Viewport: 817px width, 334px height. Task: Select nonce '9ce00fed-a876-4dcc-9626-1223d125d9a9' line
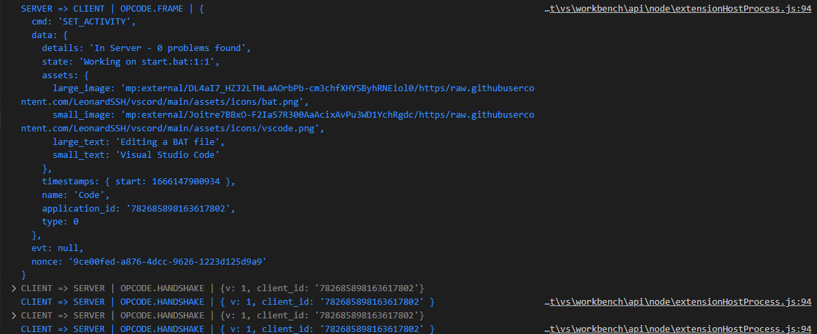(x=150, y=261)
